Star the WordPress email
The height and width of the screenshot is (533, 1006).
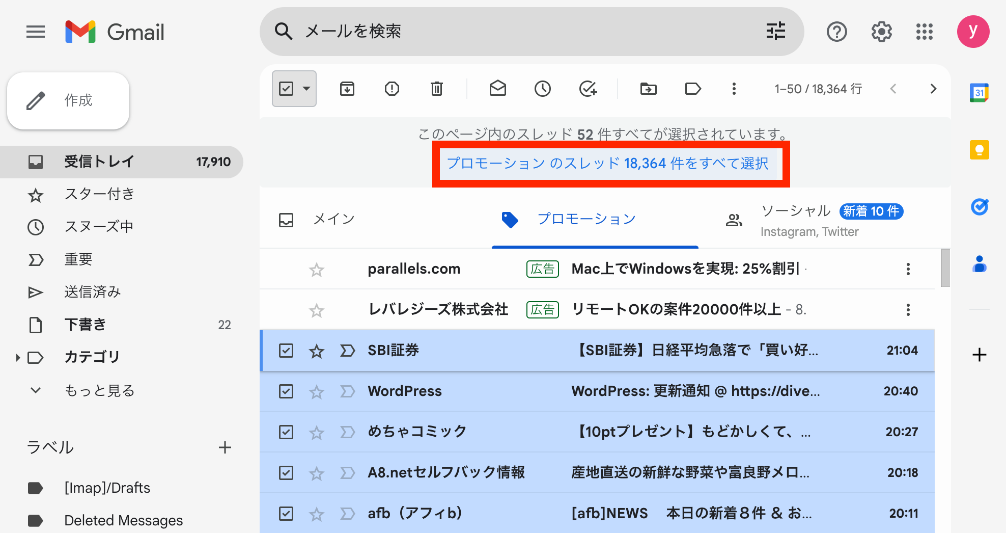click(317, 391)
